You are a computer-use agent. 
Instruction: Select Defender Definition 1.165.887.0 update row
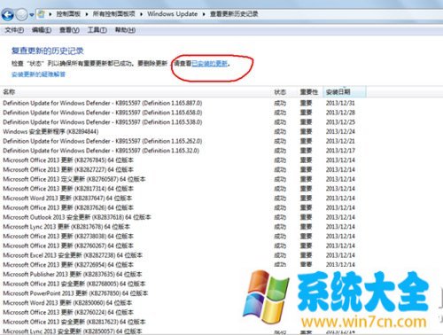pos(179,103)
